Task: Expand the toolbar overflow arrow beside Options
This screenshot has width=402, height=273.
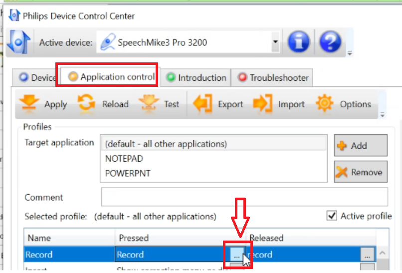Action: click(x=383, y=115)
